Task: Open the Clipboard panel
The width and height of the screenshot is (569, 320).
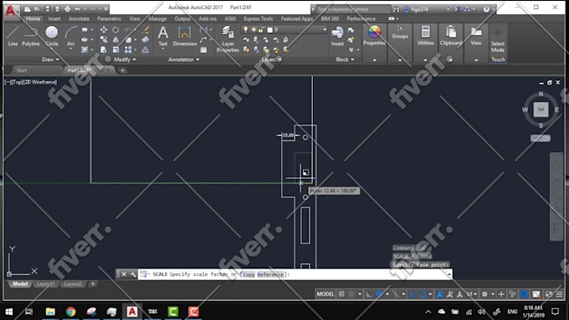Action: click(451, 36)
